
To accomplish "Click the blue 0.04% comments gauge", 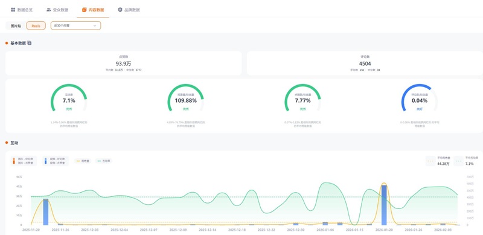I will 420,98.
